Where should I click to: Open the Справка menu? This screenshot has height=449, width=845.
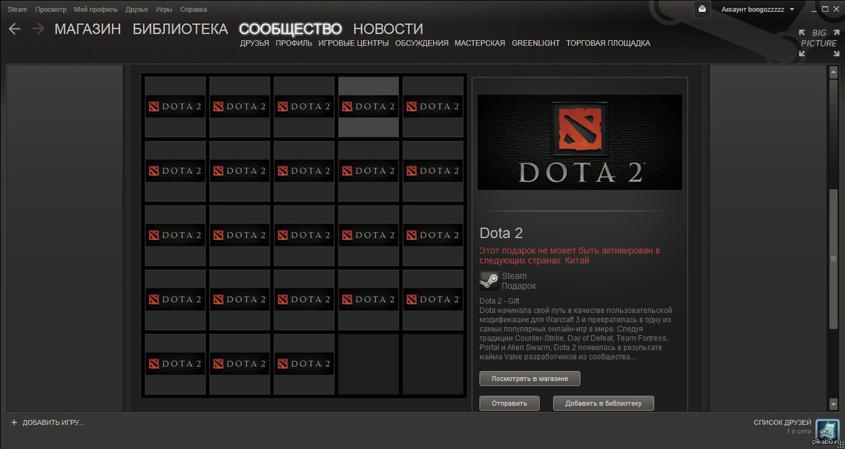pyautogui.click(x=193, y=9)
